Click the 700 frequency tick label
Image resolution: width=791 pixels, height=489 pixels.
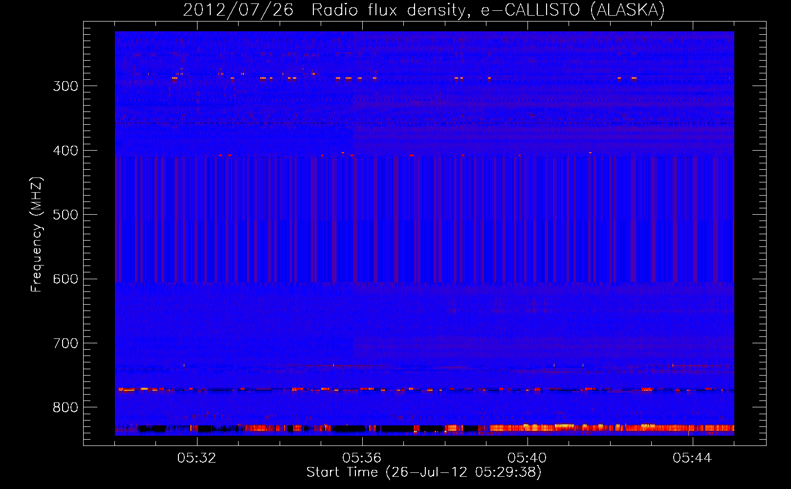pos(66,343)
